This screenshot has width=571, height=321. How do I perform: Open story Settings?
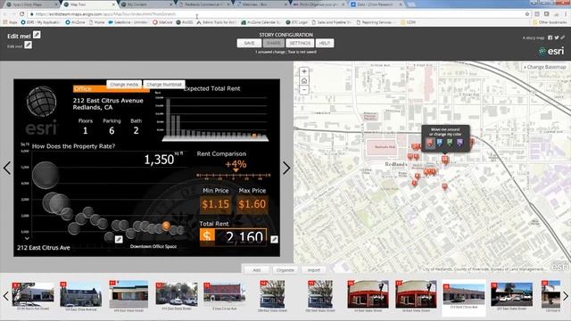point(300,43)
